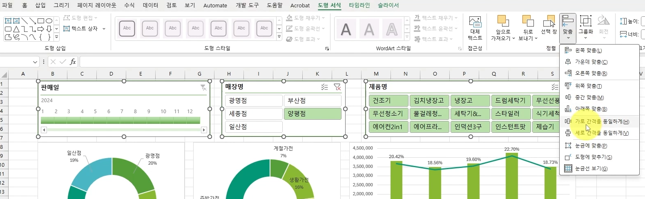The width and height of the screenshot is (645, 199).
Task: Toggle 세종점 slicer item
Action: (x=254, y=114)
